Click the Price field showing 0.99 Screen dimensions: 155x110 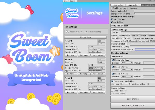102,62
